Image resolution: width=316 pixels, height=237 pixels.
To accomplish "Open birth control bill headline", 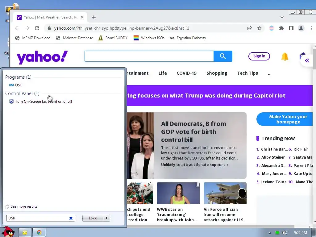I will pyautogui.click(x=193, y=131).
